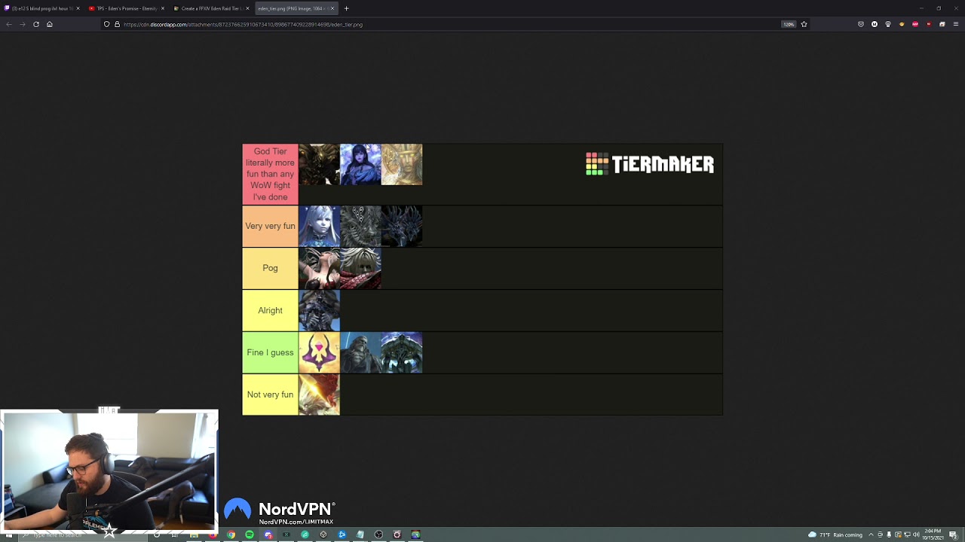Click the Very very fun tier label
The width and height of the screenshot is (965, 542).
pos(270,226)
